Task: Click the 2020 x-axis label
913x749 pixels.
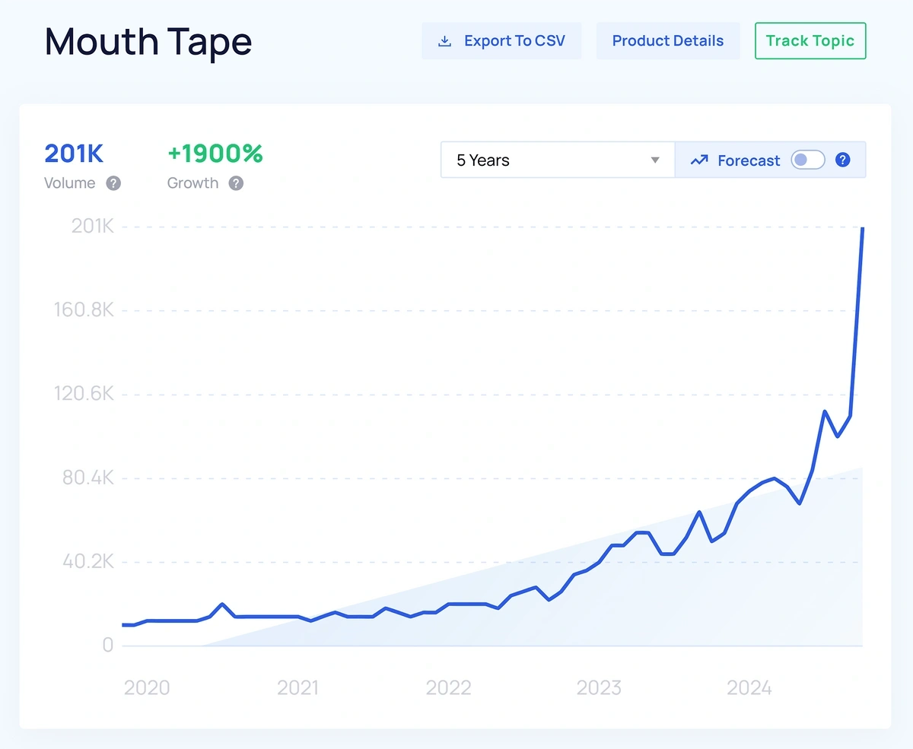Action: click(147, 688)
